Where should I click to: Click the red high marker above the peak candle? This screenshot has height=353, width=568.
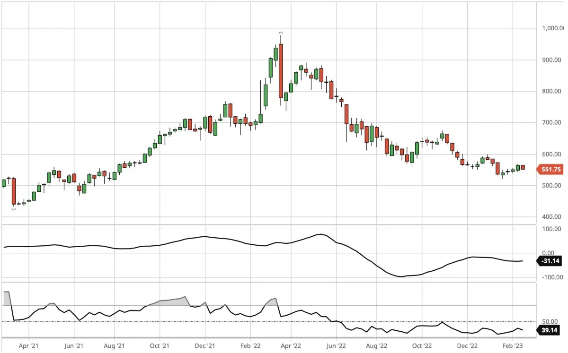click(281, 33)
